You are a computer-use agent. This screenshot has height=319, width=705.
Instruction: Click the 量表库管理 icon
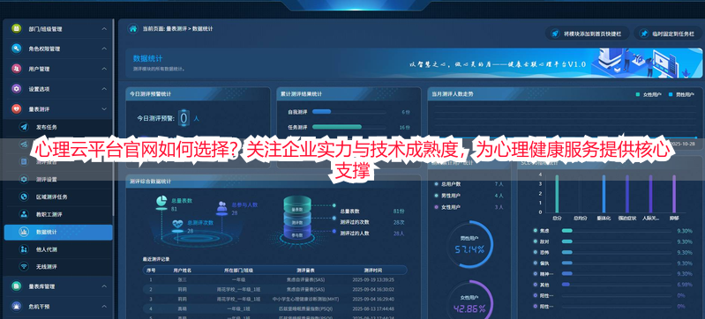(16, 286)
